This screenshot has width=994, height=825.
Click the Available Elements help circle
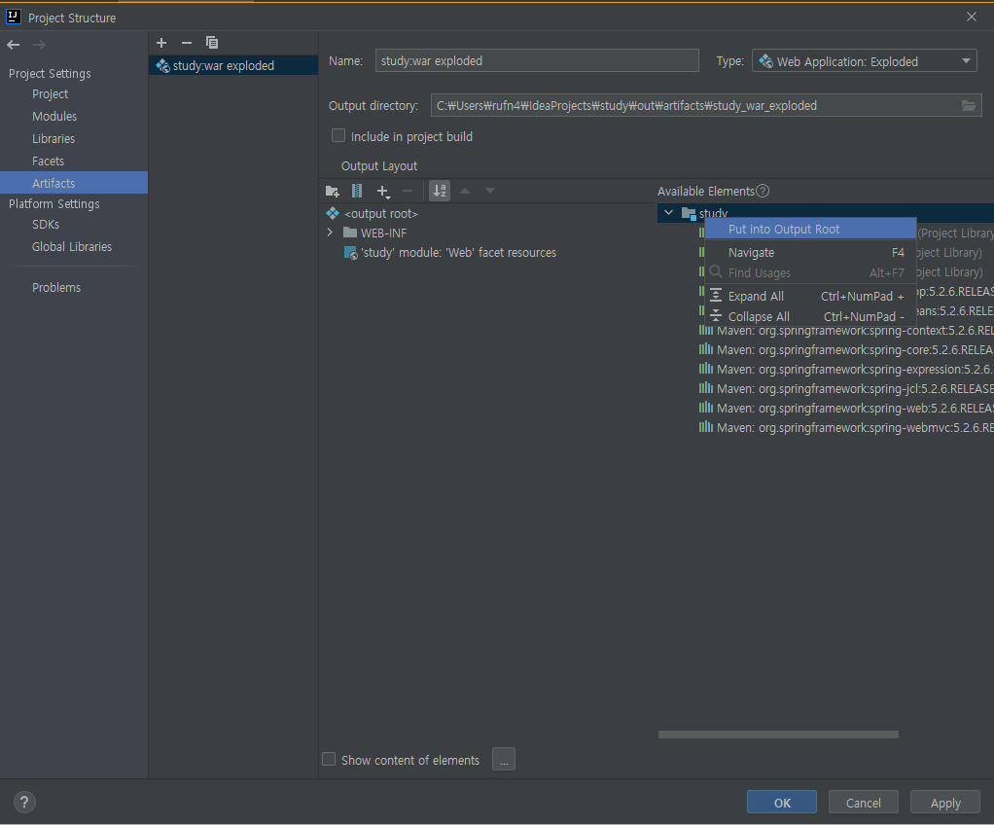coord(763,191)
